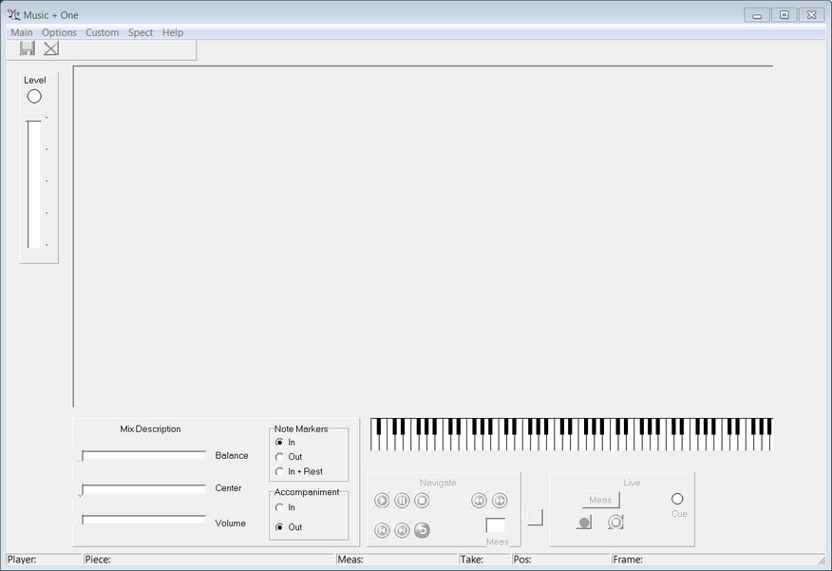Open the Main menu
The width and height of the screenshot is (832, 571).
coord(21,32)
